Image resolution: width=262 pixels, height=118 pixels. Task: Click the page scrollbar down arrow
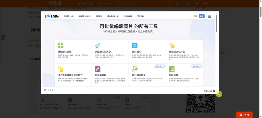pyautogui.click(x=260, y=117)
